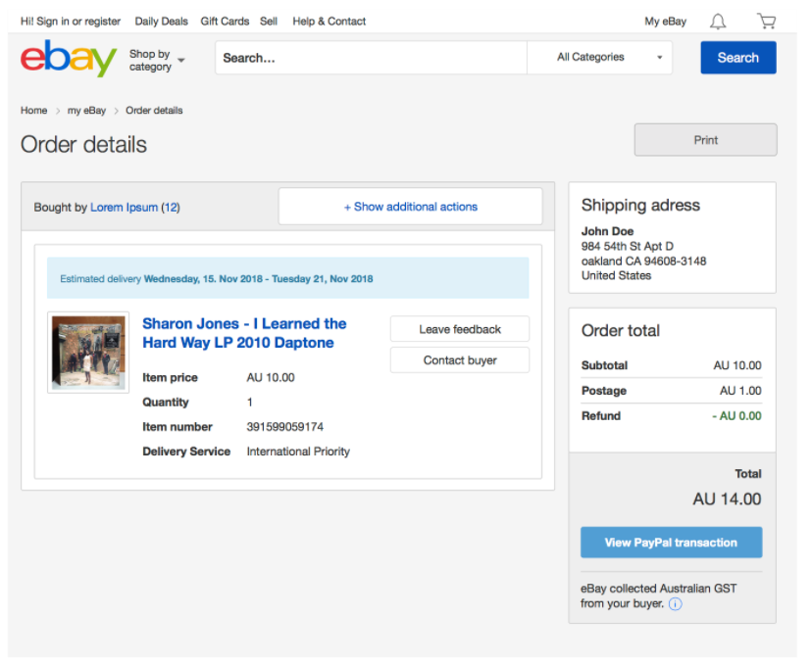Click Leave feedback button

(459, 329)
